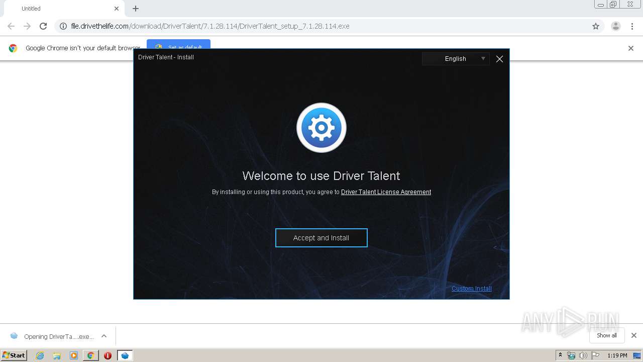The image size is (643, 362).
Task: Open a new tab with the plus button
Action: 136,9
